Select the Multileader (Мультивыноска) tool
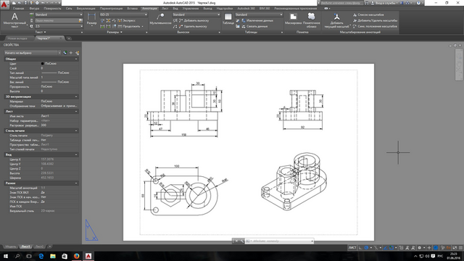 pos(160,18)
